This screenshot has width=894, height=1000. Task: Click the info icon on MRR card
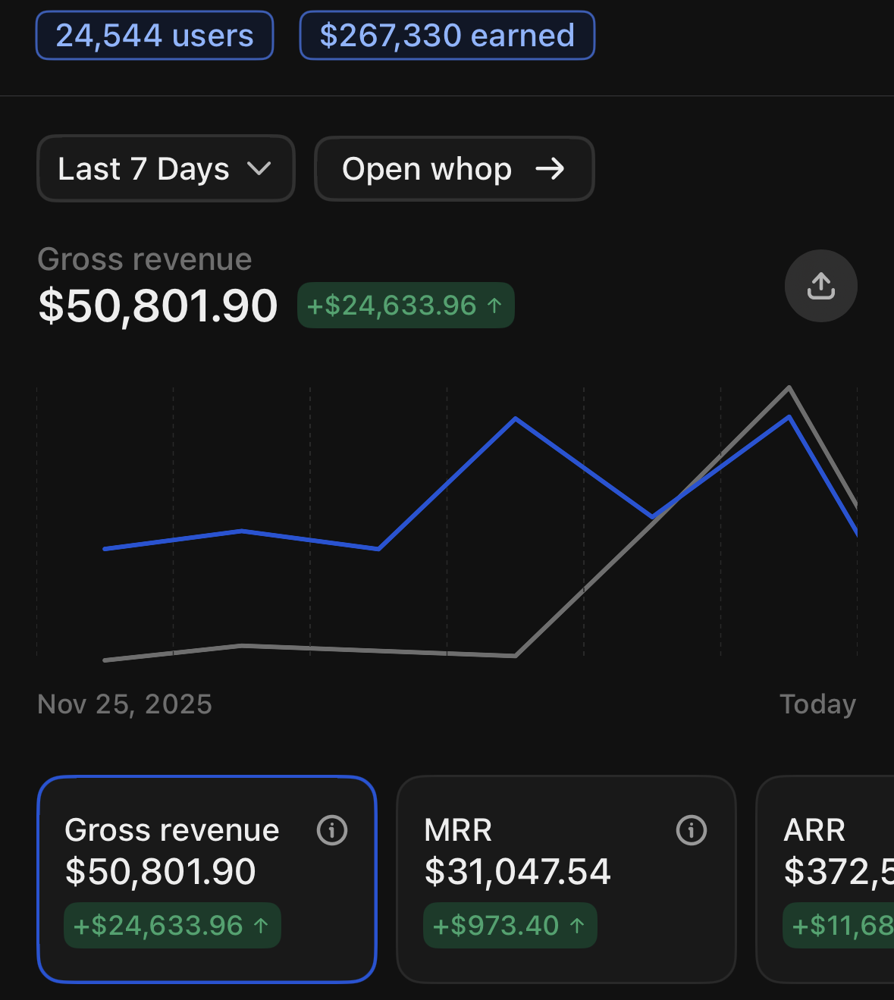coord(692,830)
